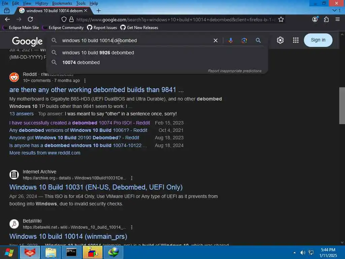Search by image with Google Lens
345x259 pixels.
(244, 40)
